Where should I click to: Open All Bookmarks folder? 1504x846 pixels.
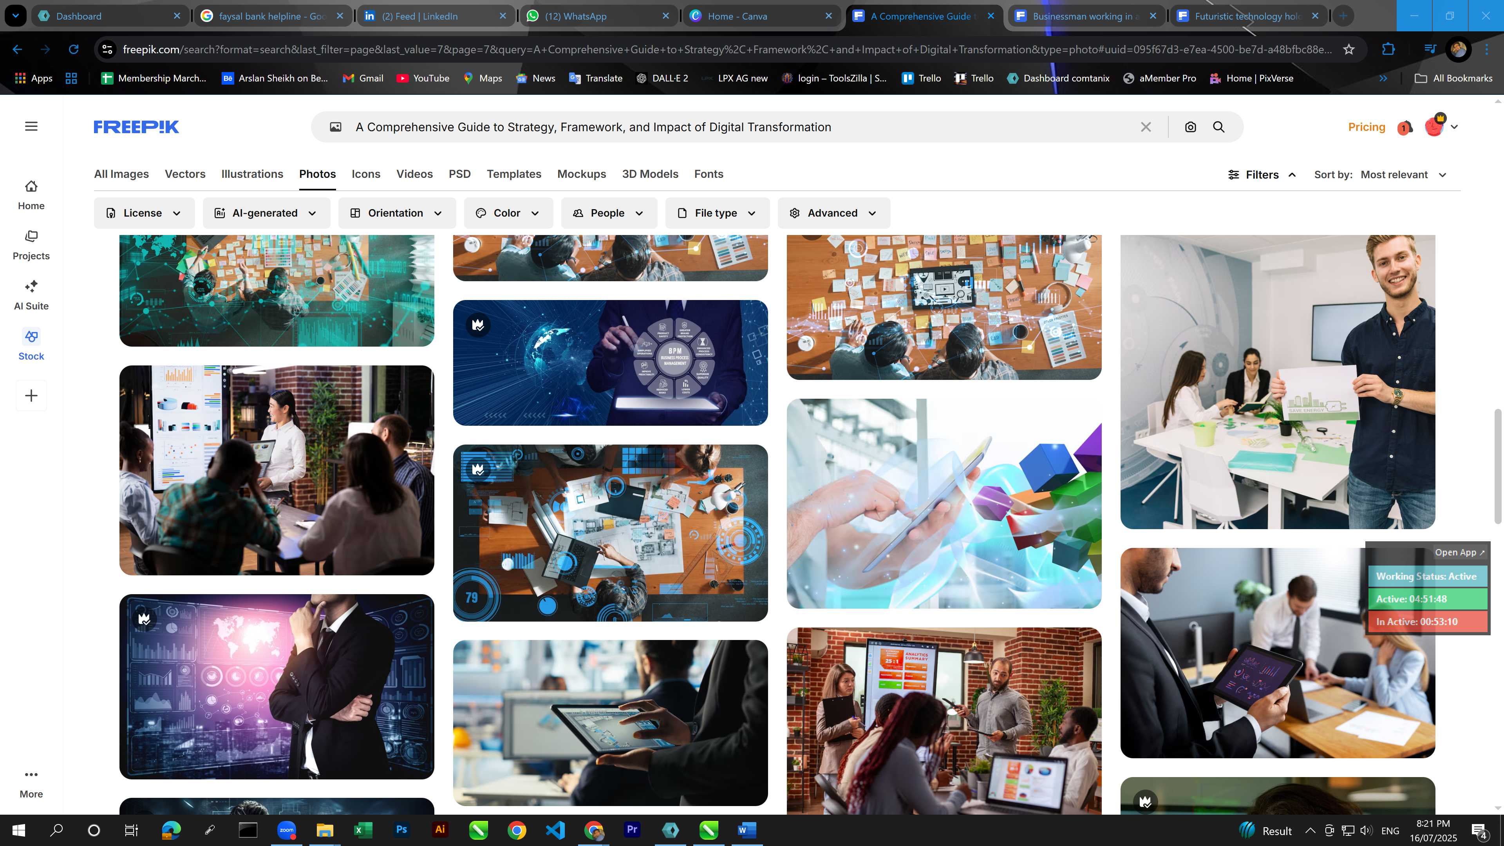point(1453,78)
